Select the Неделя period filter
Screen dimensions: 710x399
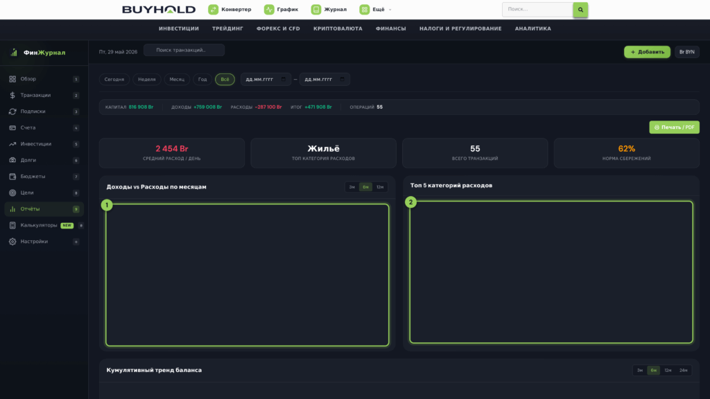[x=147, y=79]
